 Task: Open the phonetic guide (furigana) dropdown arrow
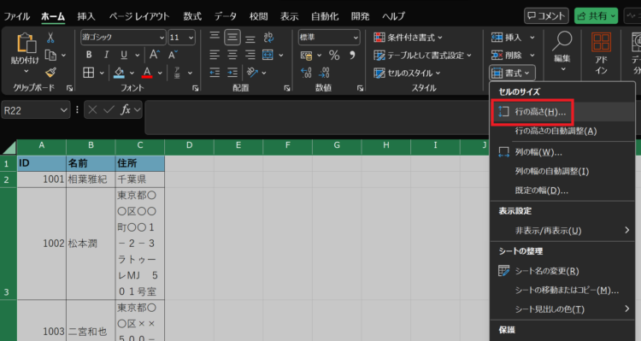(190, 73)
